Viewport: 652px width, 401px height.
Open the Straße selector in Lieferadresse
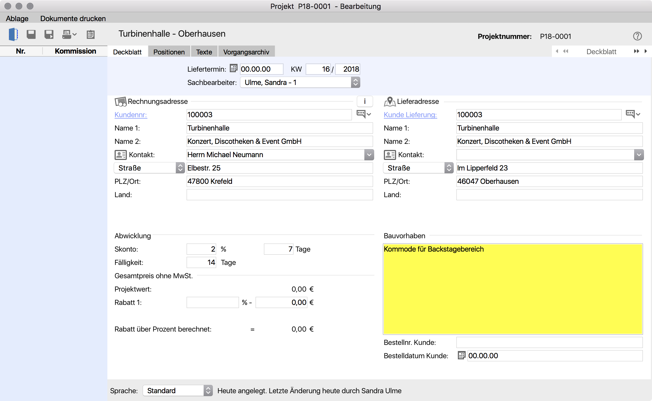coord(419,168)
